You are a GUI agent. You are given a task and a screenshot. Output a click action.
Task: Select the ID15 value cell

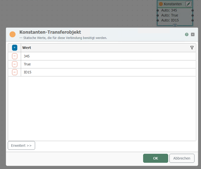tap(108, 72)
